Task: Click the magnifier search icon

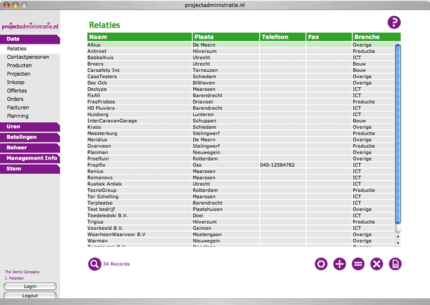Action: point(94,264)
